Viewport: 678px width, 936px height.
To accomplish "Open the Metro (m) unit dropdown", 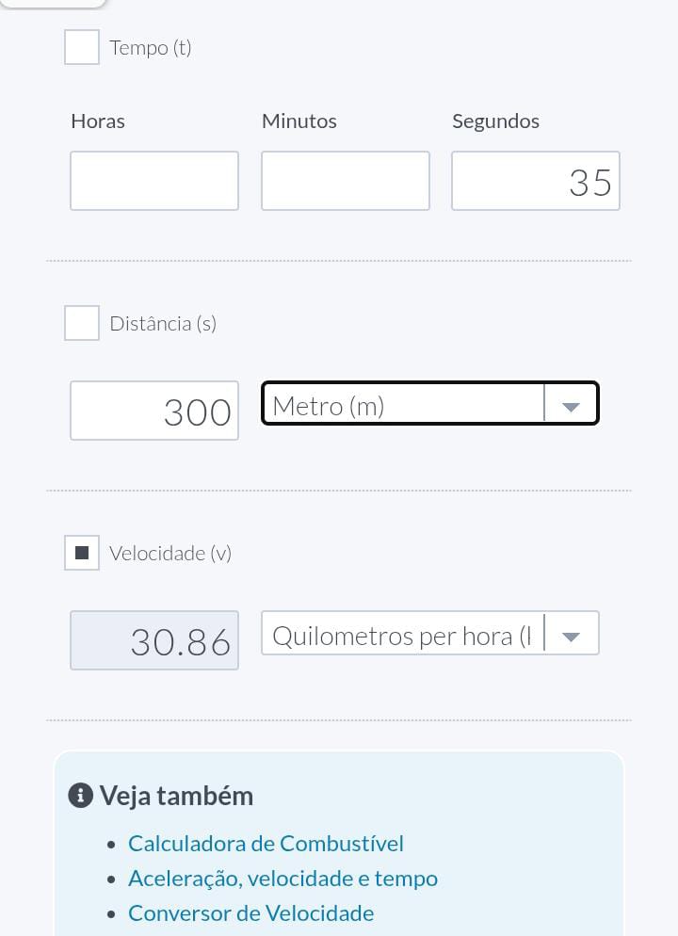I will (402, 404).
